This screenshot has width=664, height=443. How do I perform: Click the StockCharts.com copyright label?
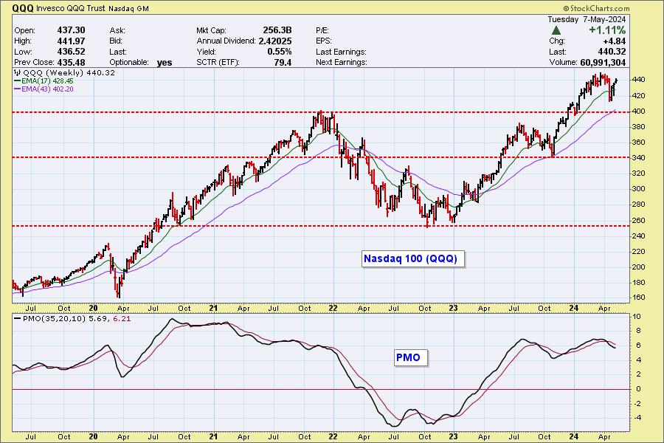[596, 8]
